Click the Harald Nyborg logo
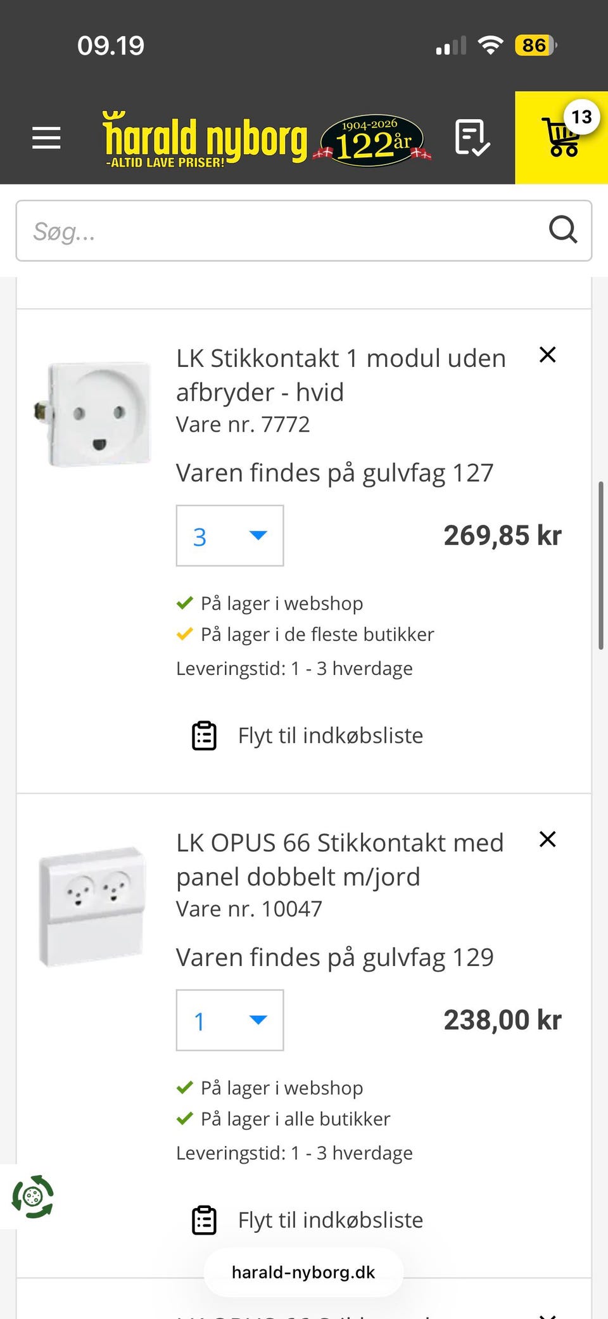Screen dimensions: 608x1319 point(205,139)
